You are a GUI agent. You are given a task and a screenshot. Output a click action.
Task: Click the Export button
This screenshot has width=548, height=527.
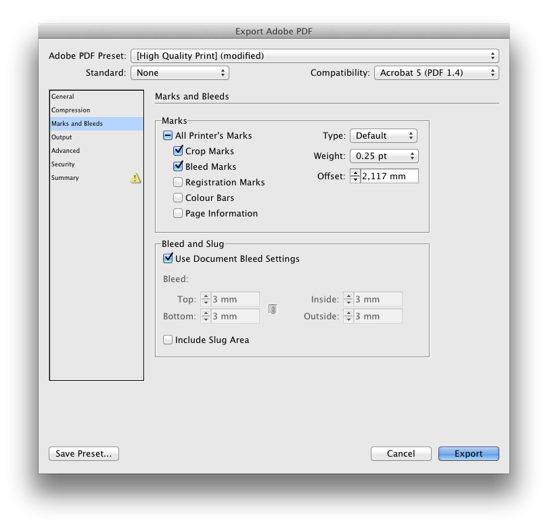[469, 454]
